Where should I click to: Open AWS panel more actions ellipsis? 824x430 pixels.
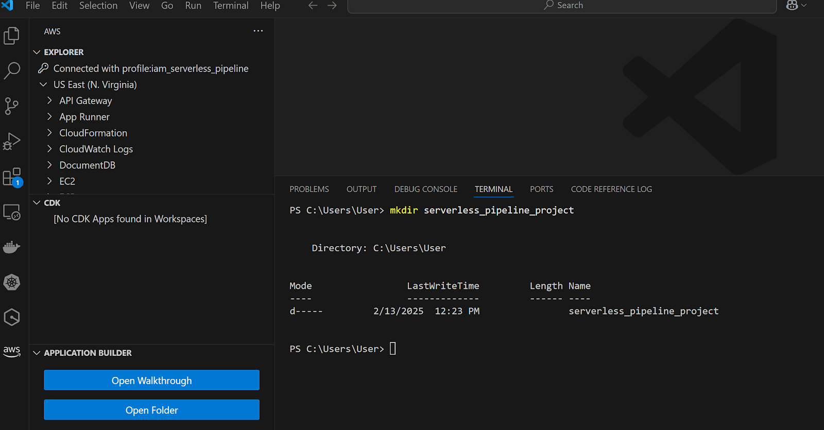[258, 31]
